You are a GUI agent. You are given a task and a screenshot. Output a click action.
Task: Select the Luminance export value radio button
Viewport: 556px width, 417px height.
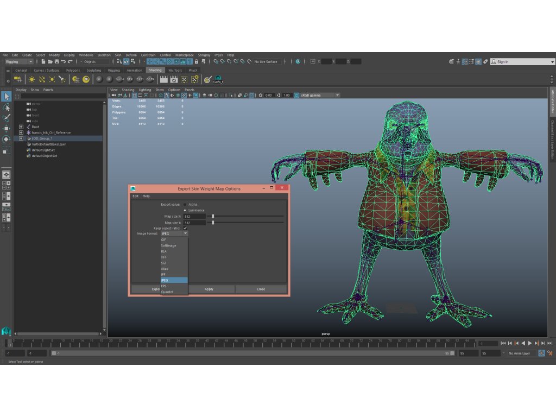coord(185,210)
